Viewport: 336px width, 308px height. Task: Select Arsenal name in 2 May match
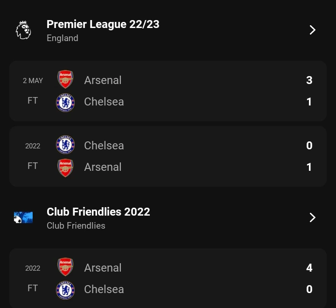(103, 80)
